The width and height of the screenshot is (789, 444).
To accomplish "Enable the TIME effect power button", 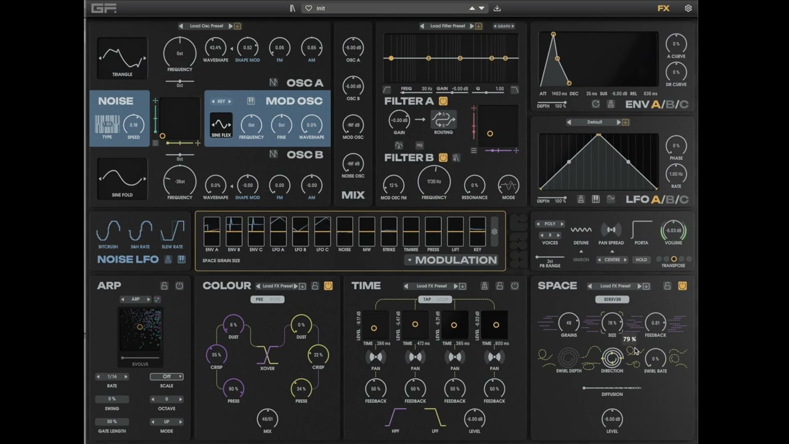I will click(x=515, y=286).
